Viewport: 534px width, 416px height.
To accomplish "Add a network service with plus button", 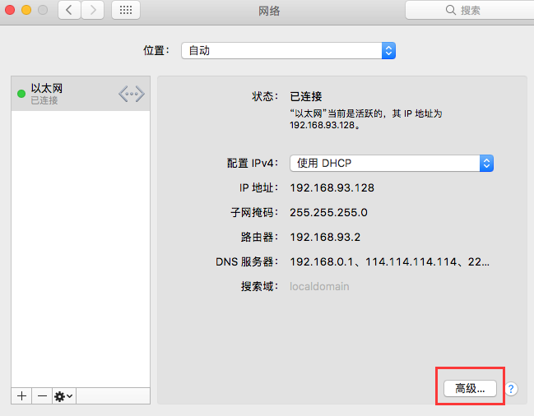I will tap(21, 396).
